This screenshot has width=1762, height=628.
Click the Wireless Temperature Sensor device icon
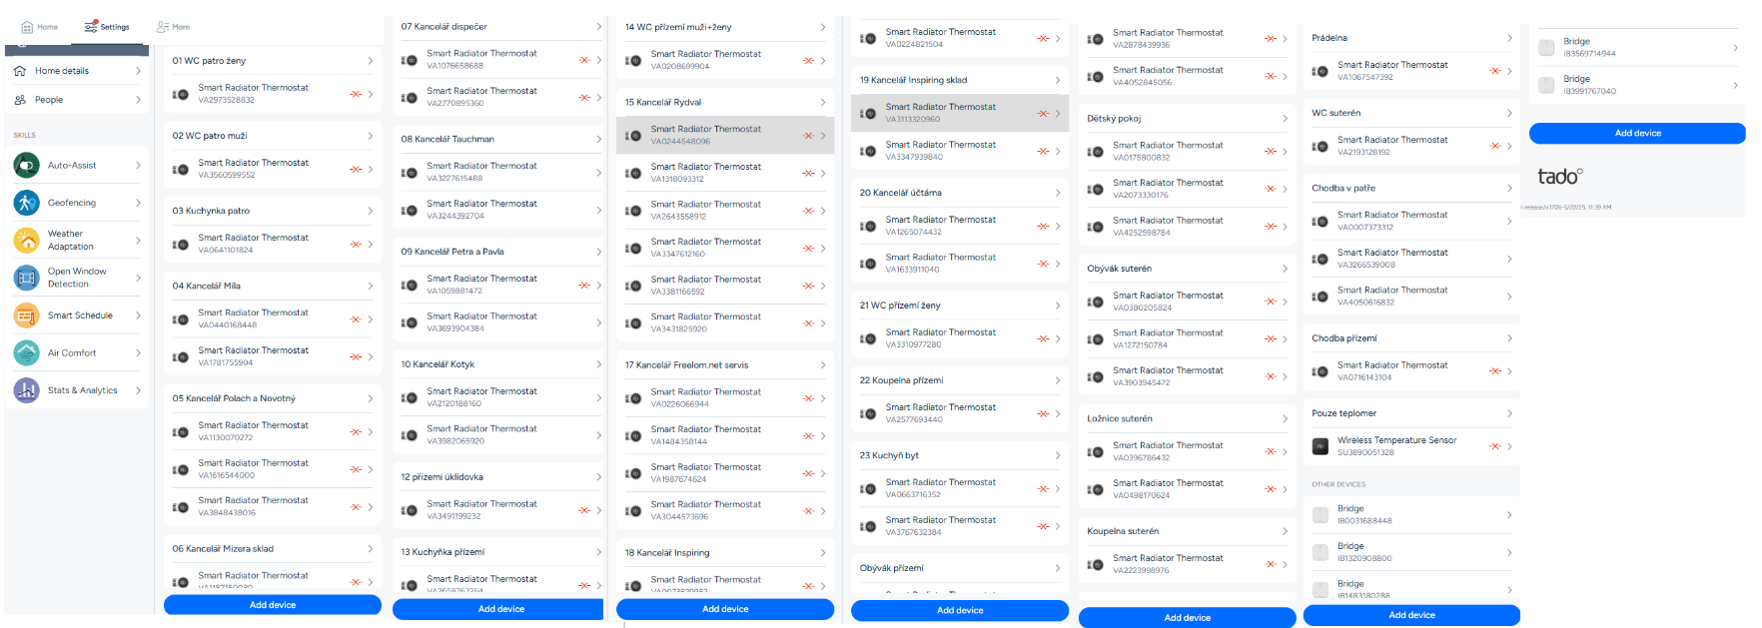pyautogui.click(x=1321, y=446)
